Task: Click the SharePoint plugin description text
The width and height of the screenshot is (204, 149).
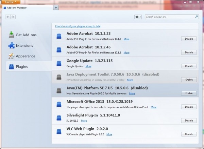Action: (x=107, y=107)
